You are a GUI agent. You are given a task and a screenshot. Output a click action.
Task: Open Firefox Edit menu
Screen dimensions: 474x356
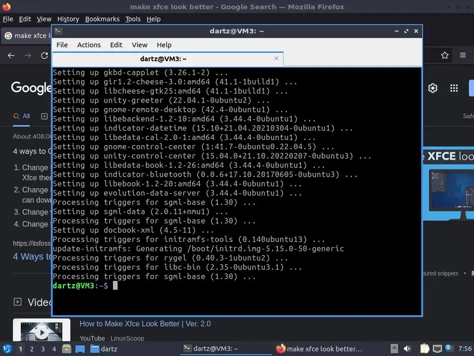25,19
